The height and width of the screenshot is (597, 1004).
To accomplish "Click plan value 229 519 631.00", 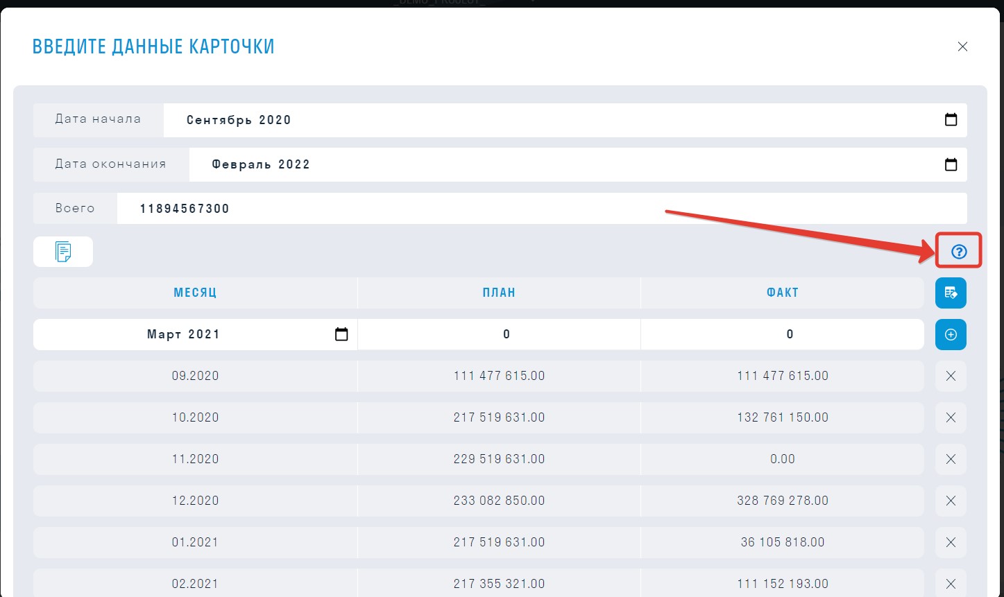I will 499,459.
